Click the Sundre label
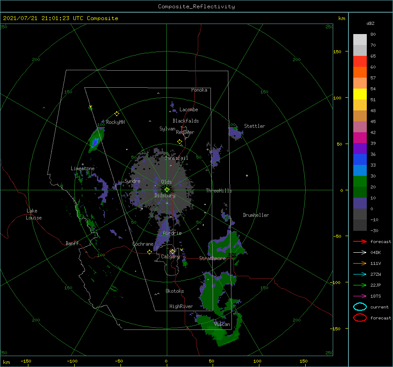The image size is (393, 367). pos(132,181)
